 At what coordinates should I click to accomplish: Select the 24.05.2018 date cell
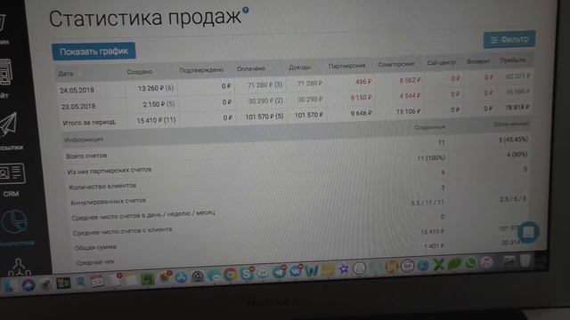[77, 90]
